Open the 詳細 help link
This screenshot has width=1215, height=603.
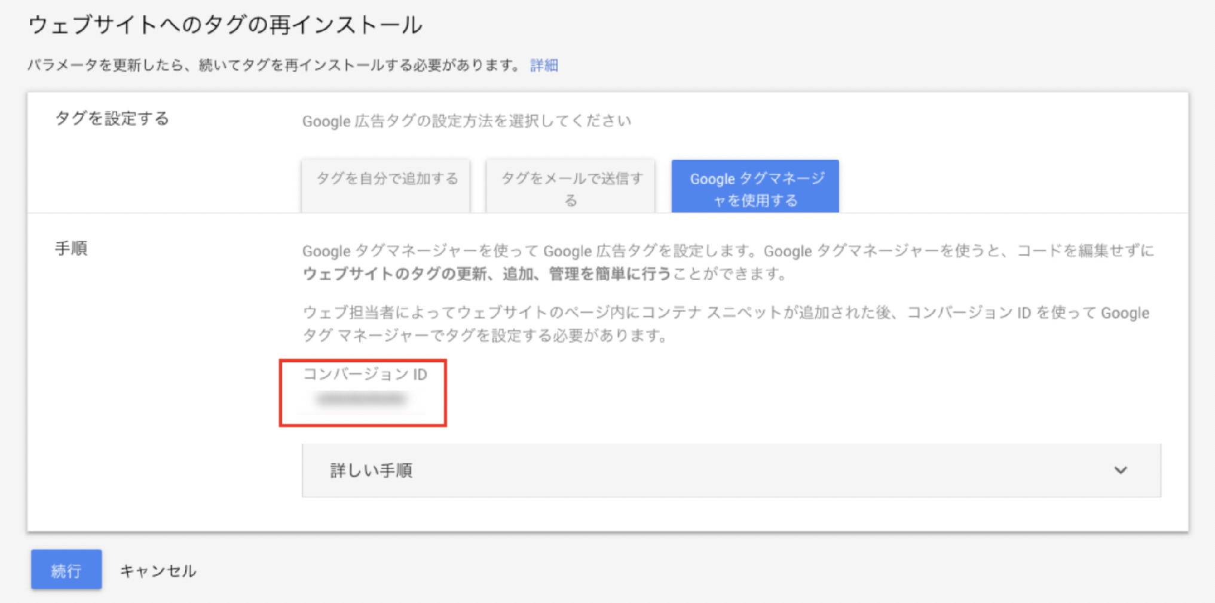pos(544,65)
